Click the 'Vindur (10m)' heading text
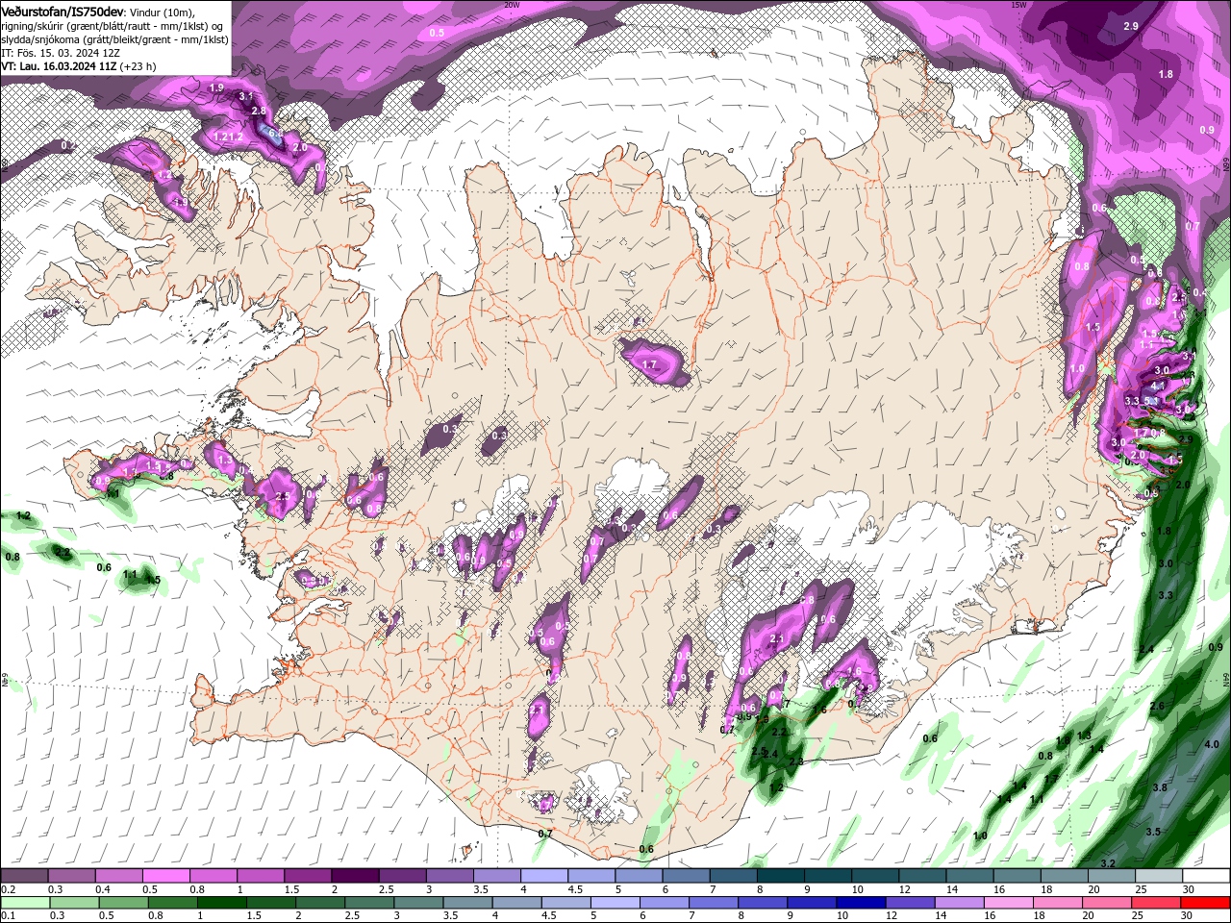Image resolution: width=1231 pixels, height=923 pixels. click(161, 12)
